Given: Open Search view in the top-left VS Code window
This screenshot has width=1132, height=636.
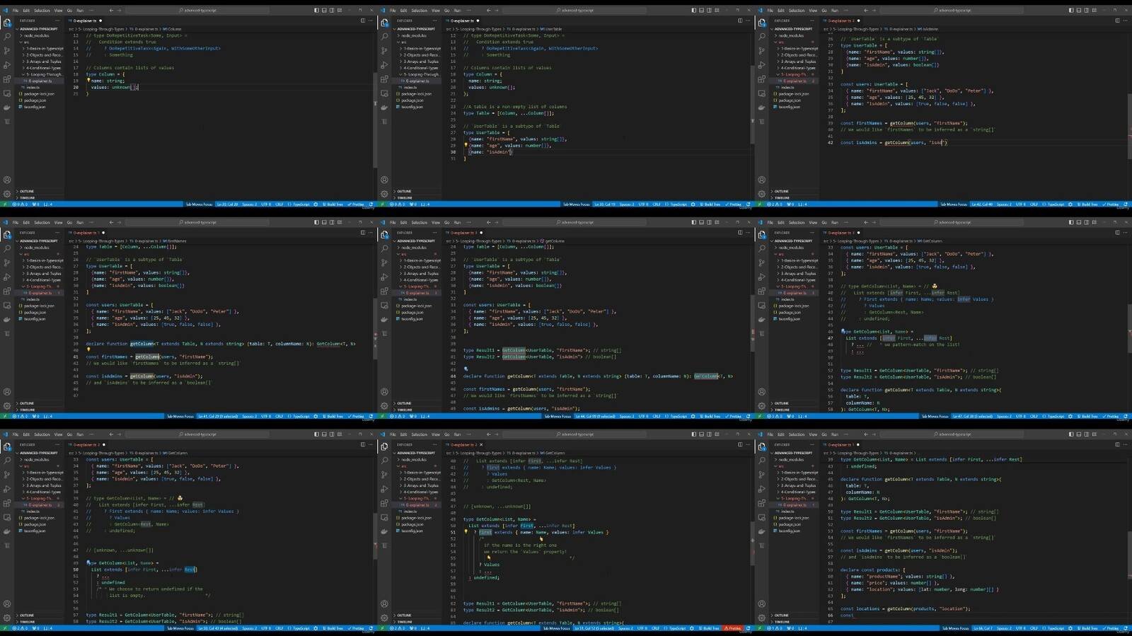Looking at the screenshot, I should pyautogui.click(x=7, y=36).
